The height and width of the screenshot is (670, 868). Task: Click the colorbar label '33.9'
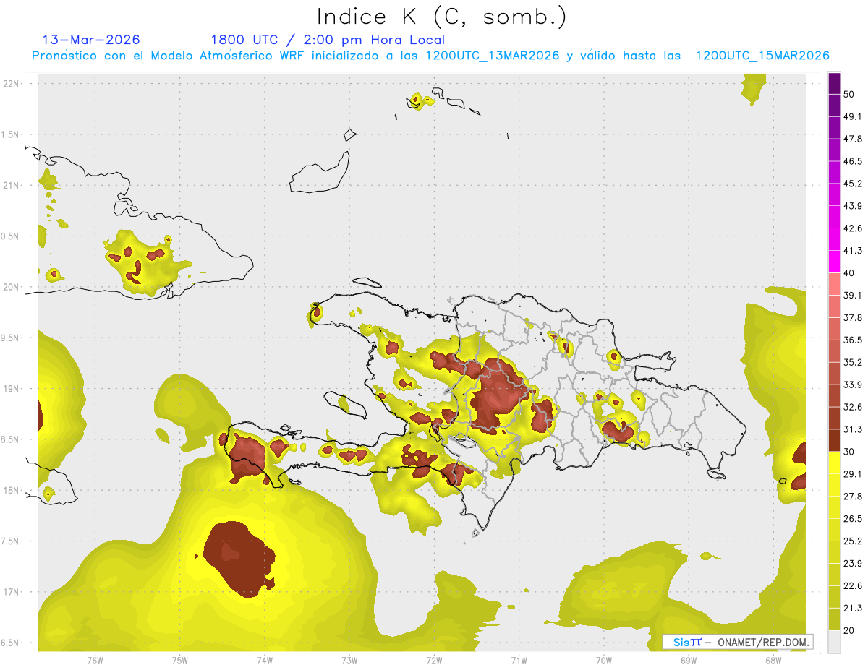853,385
